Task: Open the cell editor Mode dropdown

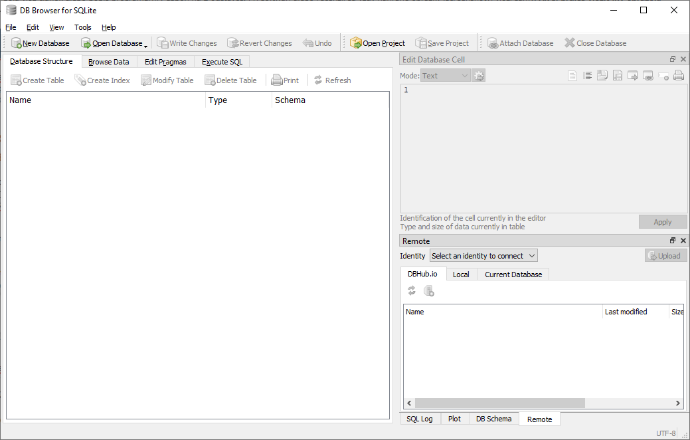Action: (x=445, y=75)
